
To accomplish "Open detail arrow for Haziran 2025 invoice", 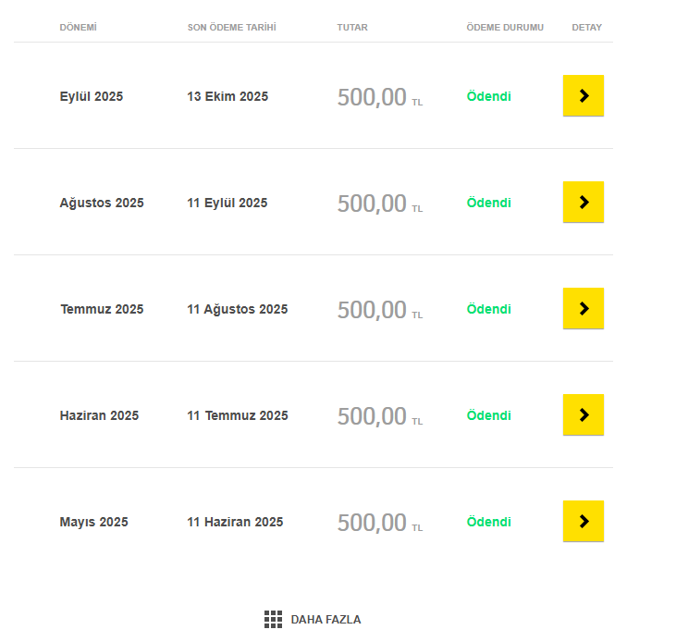I will pyautogui.click(x=583, y=414).
